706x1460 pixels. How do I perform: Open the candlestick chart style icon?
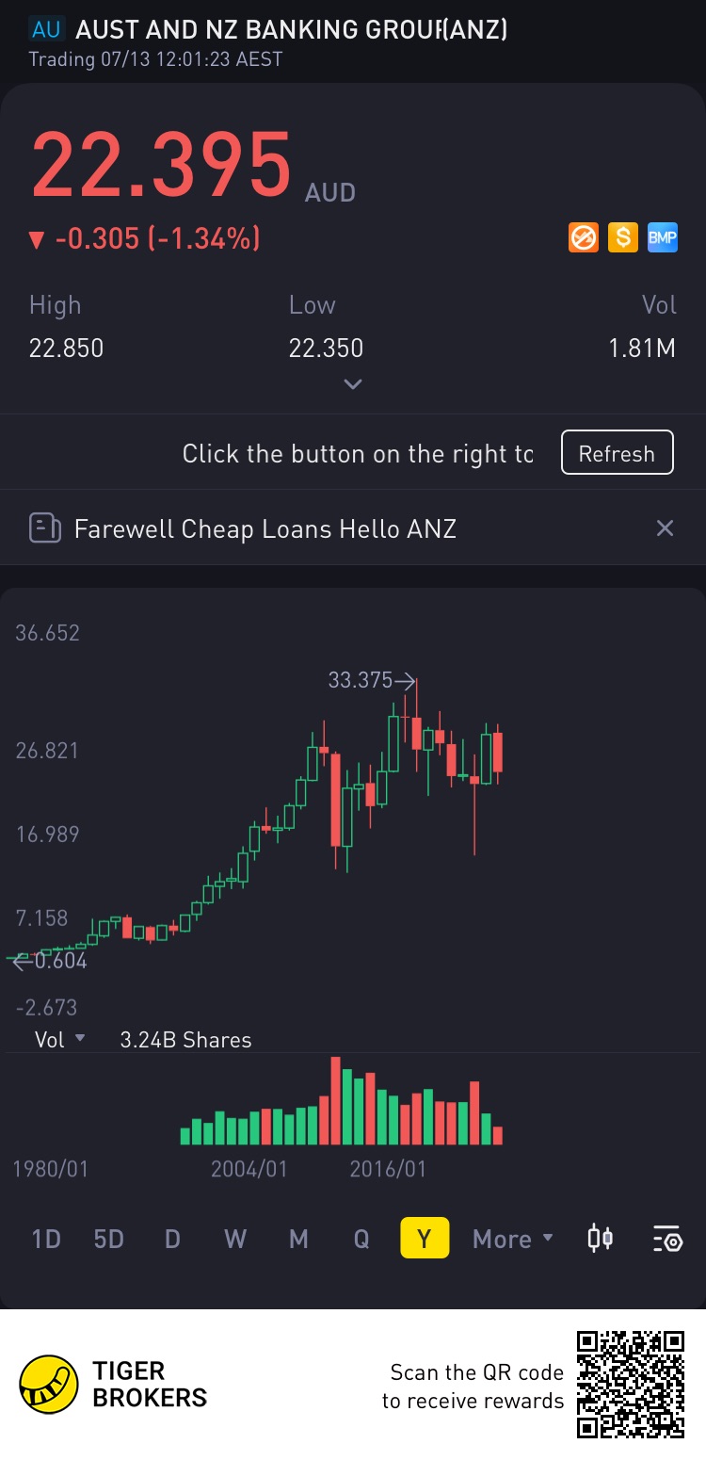(x=600, y=1238)
